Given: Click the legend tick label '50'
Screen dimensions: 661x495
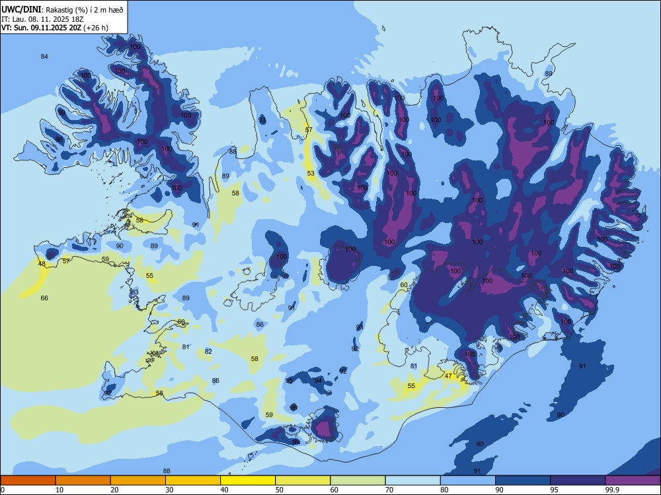Looking at the screenshot, I should click(279, 490).
